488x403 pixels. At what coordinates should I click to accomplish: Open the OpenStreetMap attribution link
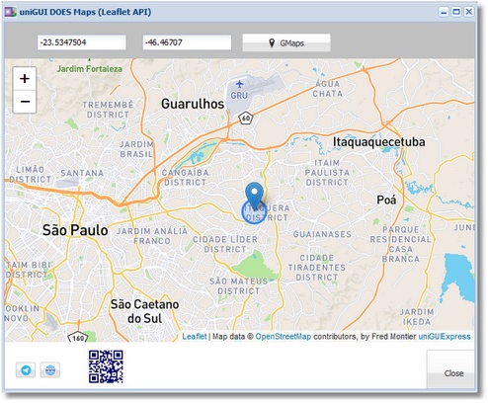pyautogui.click(x=284, y=337)
